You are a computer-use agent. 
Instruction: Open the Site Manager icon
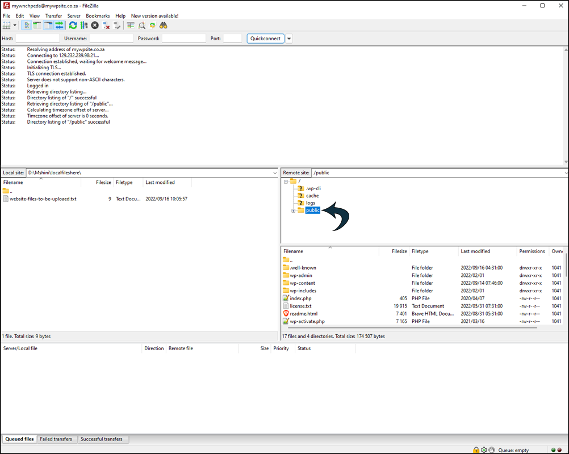[x=7, y=26]
